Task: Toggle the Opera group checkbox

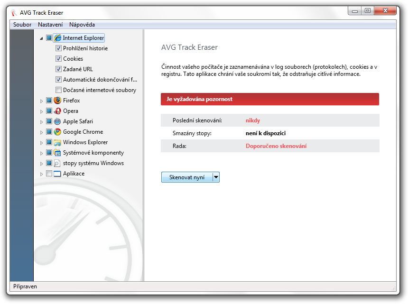Action: tap(49, 111)
